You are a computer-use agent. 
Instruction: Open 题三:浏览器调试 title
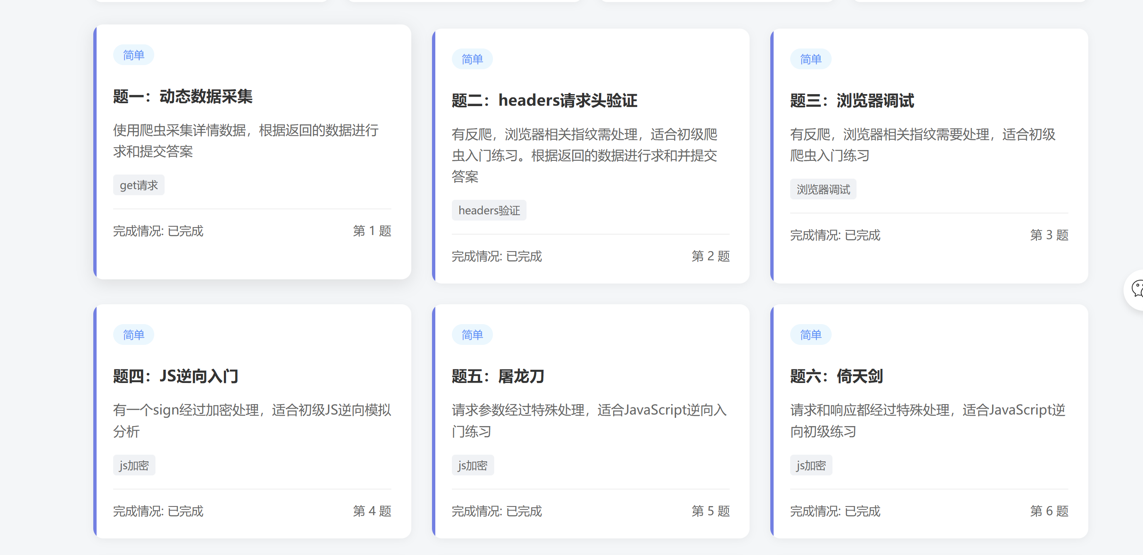tap(852, 101)
